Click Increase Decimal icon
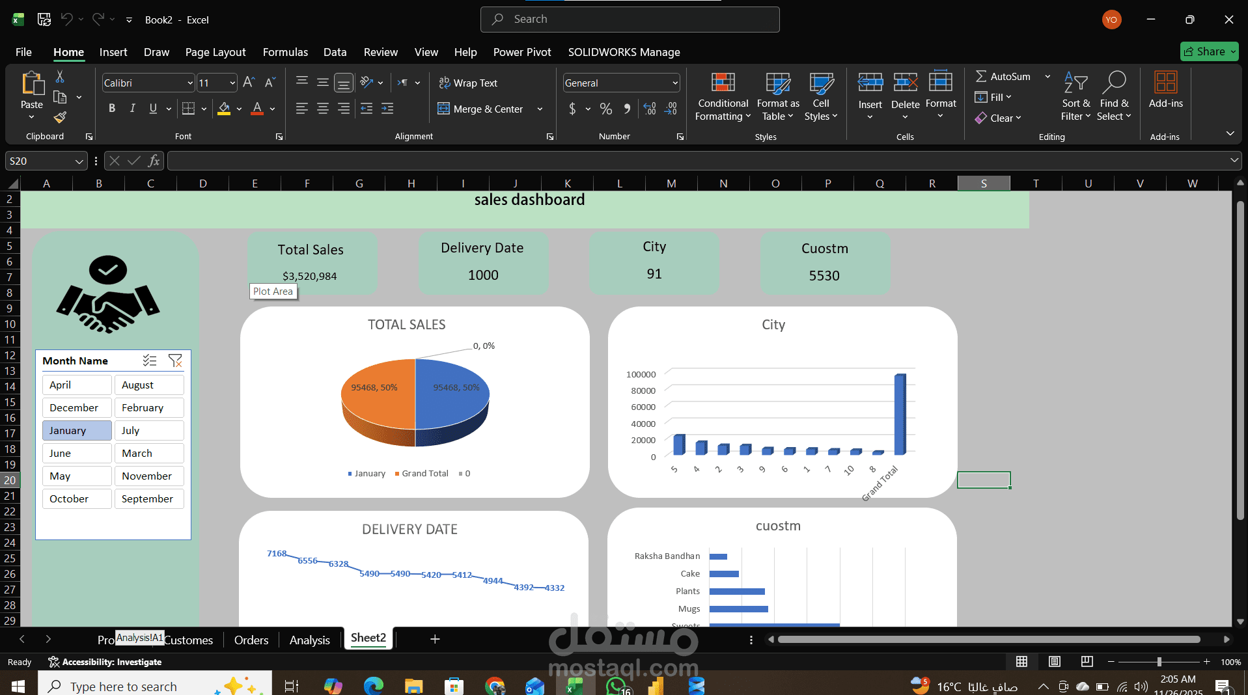The image size is (1248, 695). point(650,109)
